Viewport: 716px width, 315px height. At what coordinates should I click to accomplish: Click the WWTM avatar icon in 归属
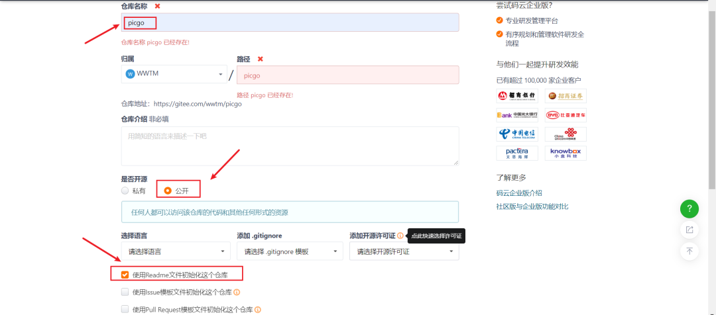(x=130, y=74)
